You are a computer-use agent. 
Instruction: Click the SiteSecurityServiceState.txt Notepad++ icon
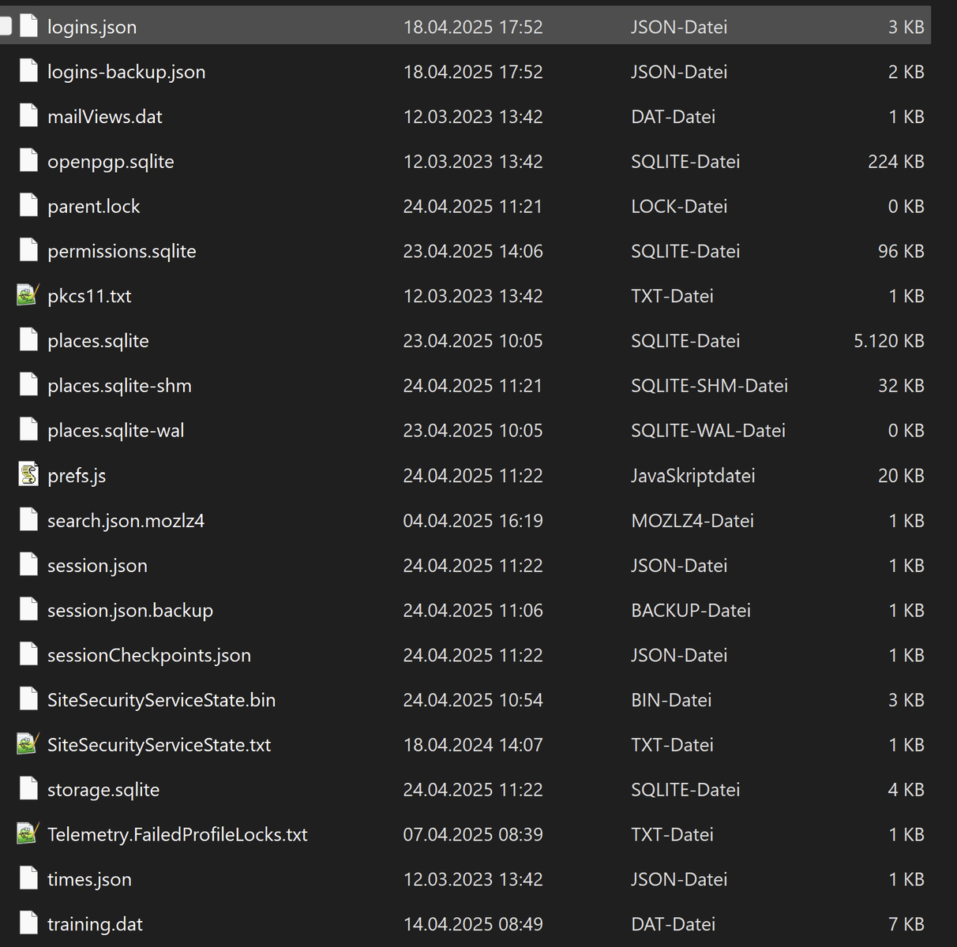coord(28,744)
